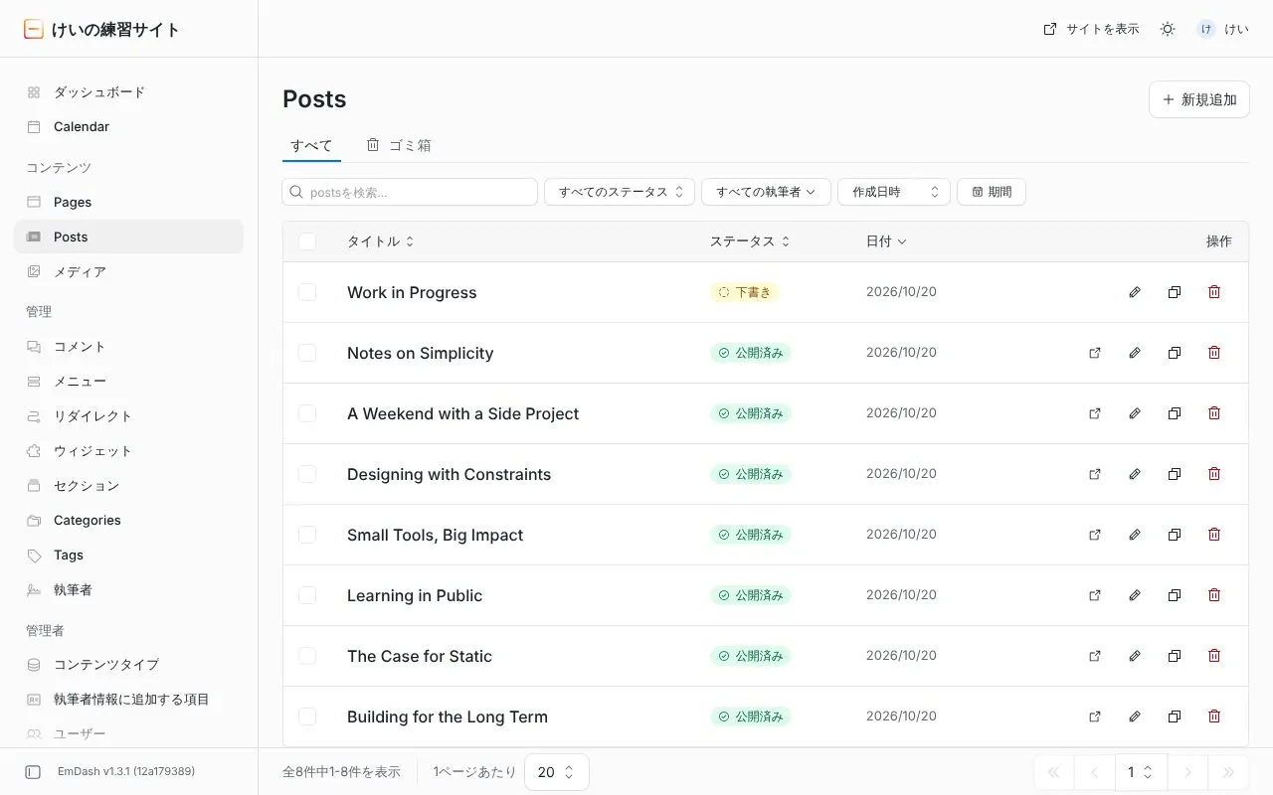Delete the A Weekend with a Side Project post
Image resolution: width=1273 pixels, height=795 pixels.
[x=1214, y=413]
